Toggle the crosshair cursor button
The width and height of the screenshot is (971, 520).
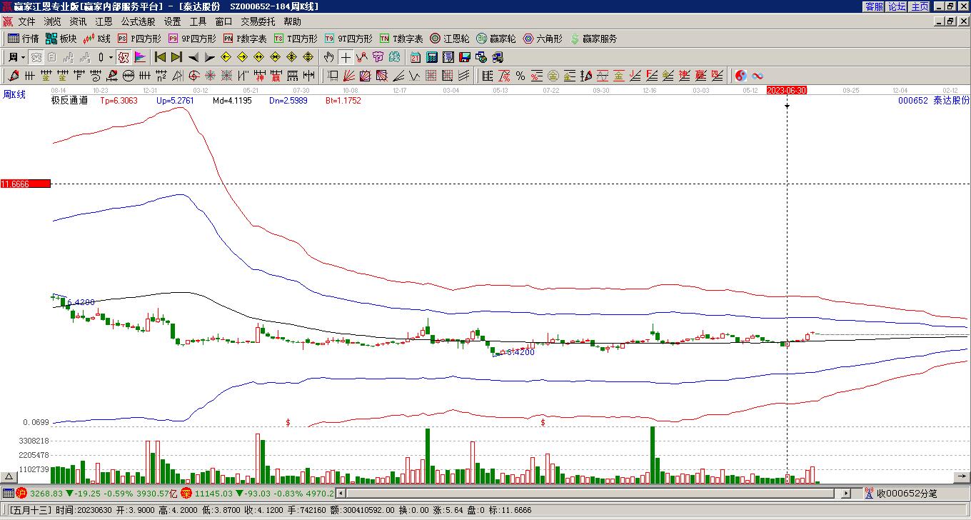[x=346, y=57]
